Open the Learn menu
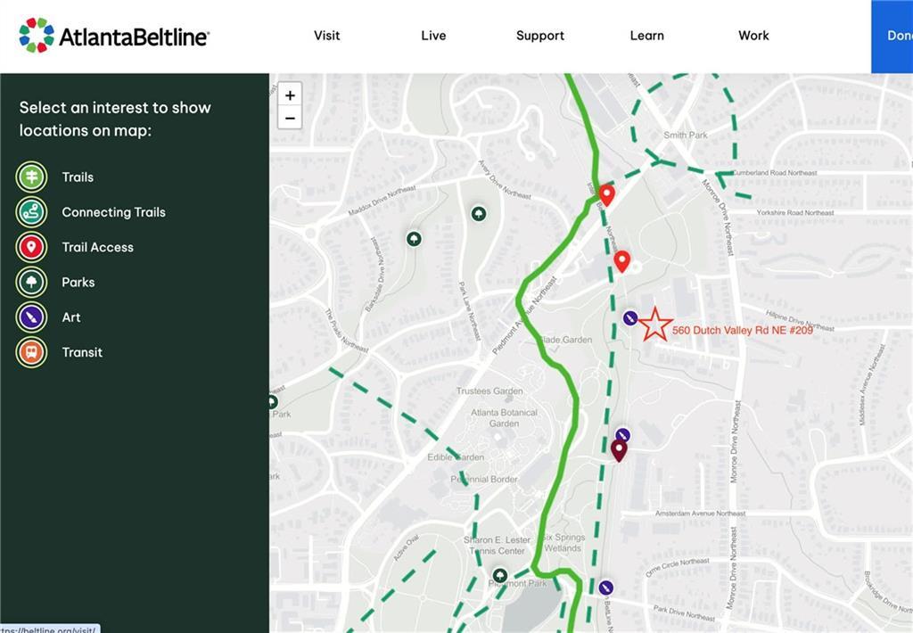 pyautogui.click(x=647, y=36)
